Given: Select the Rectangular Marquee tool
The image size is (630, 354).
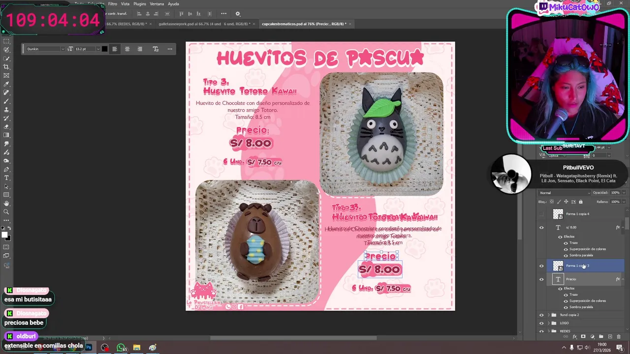Looking at the screenshot, I should (6, 41).
